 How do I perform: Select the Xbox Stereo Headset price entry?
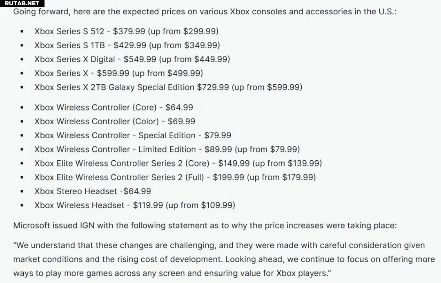click(93, 191)
